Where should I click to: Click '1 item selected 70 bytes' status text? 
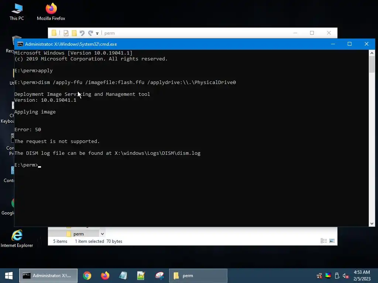coord(99,241)
